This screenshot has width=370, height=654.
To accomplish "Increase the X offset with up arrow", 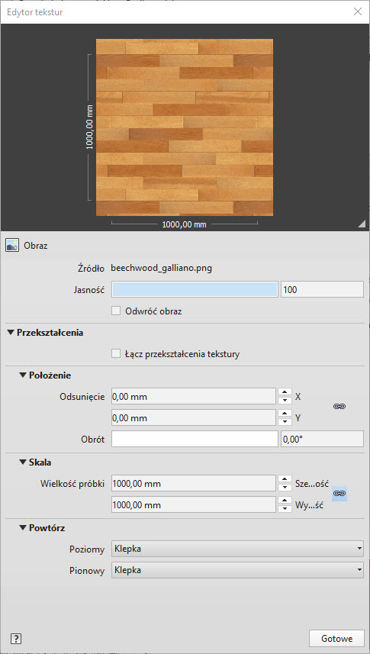I will 284,392.
